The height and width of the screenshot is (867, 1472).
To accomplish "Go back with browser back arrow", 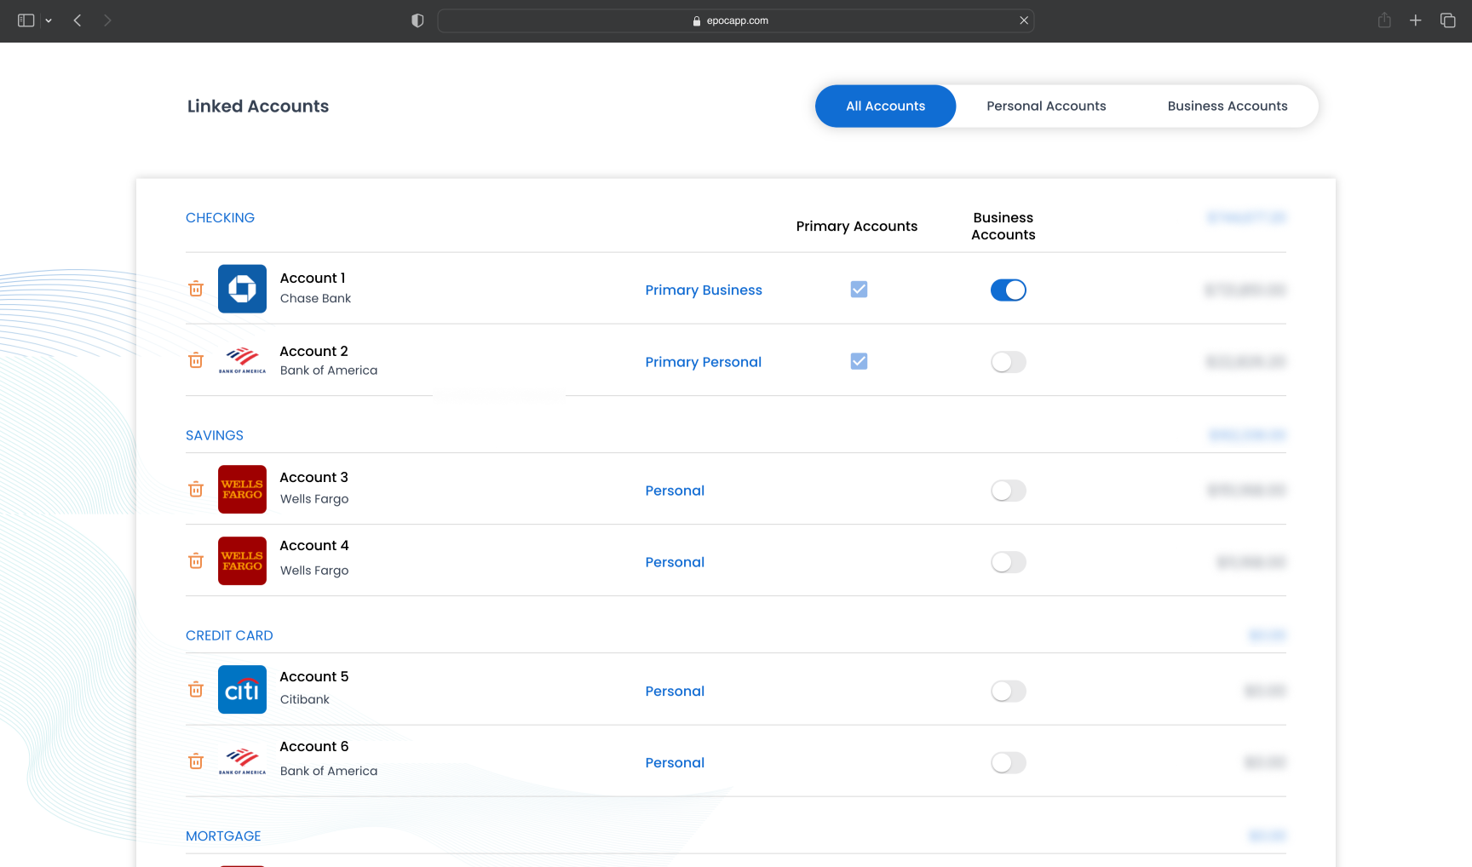I will pos(78,20).
